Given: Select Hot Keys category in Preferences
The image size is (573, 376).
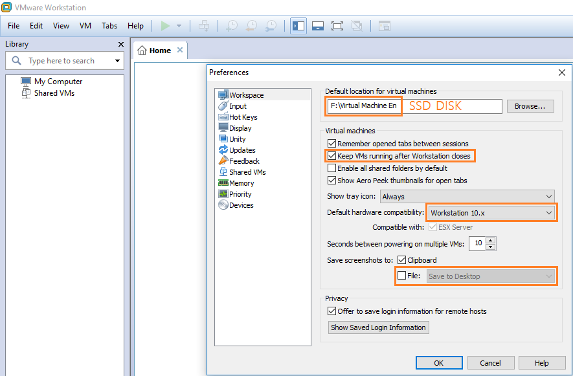Looking at the screenshot, I should [x=238, y=117].
